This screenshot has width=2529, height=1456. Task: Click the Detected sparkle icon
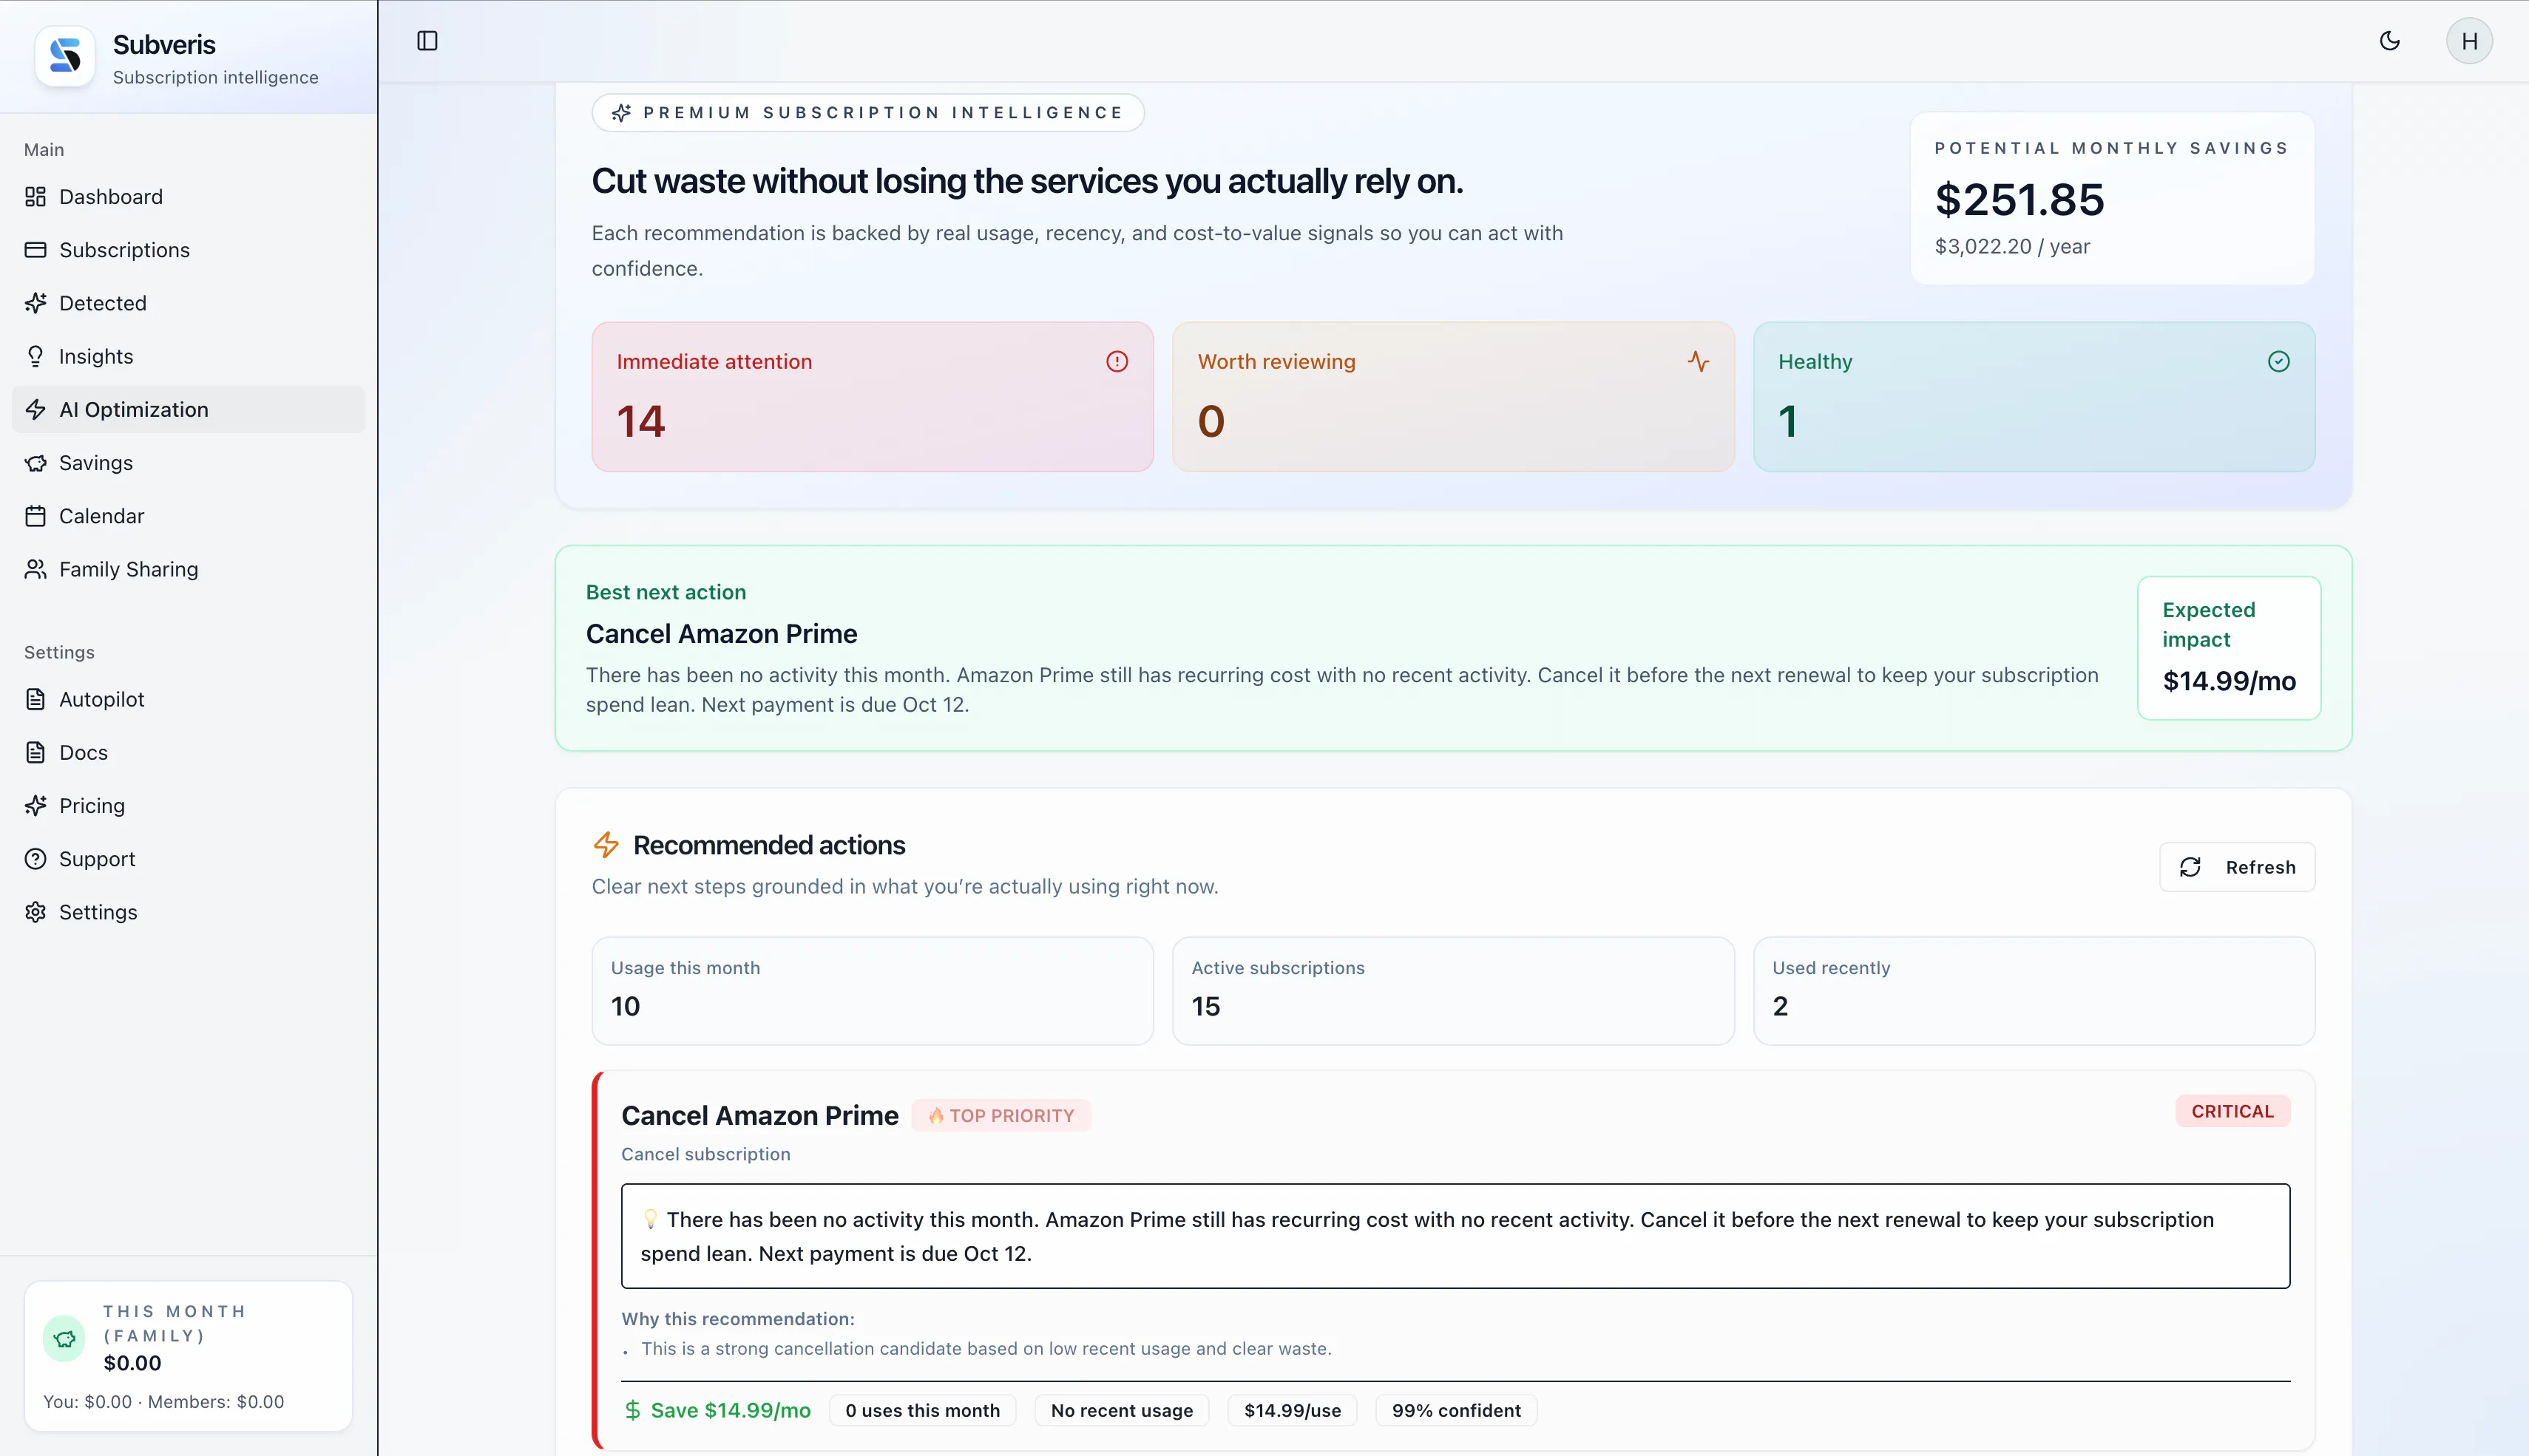(x=35, y=303)
